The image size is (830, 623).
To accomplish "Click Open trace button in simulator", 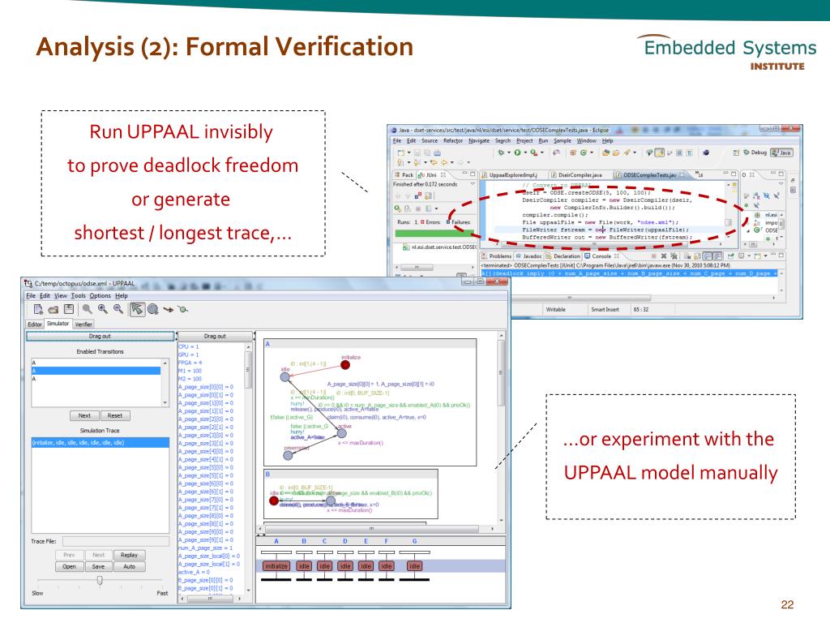I will tap(70, 567).
